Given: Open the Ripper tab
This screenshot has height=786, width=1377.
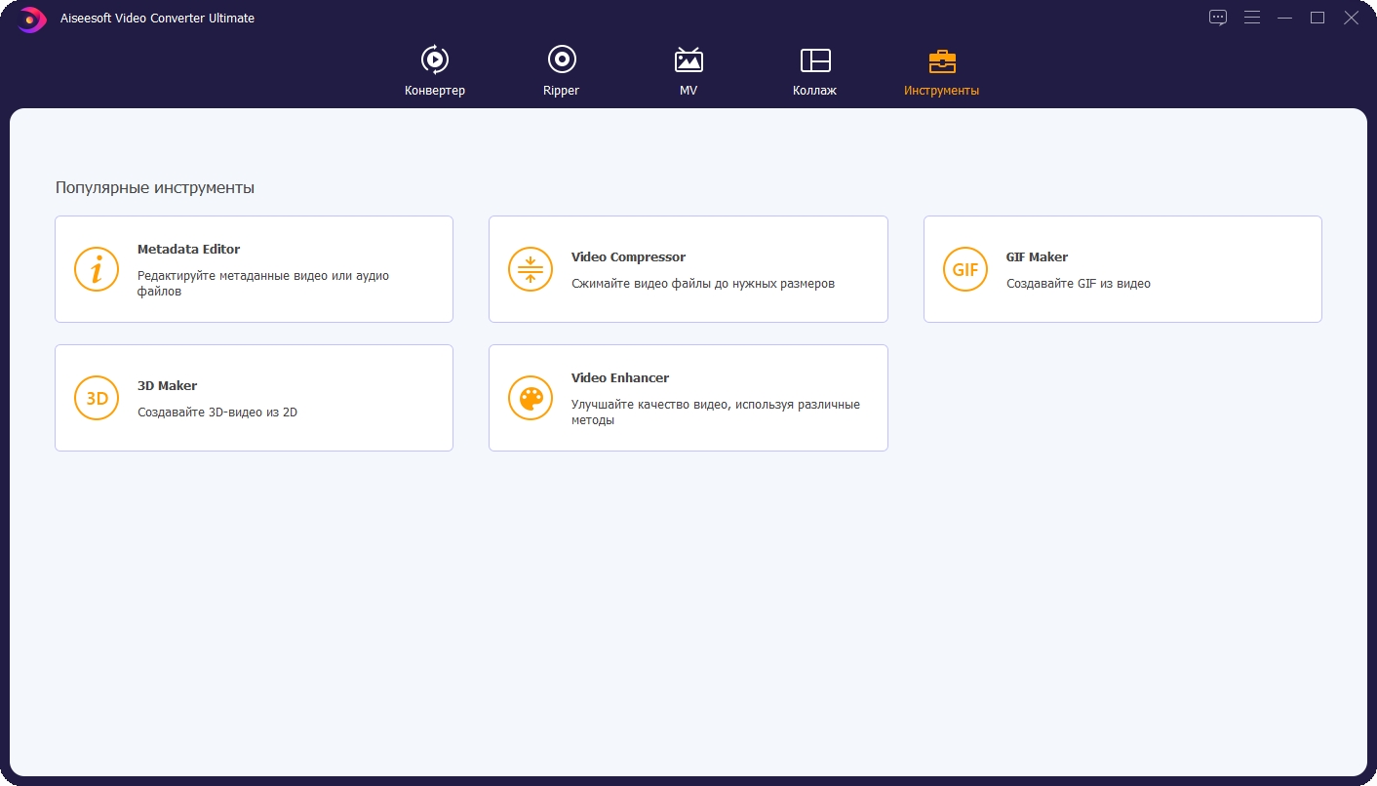Looking at the screenshot, I should [561, 72].
